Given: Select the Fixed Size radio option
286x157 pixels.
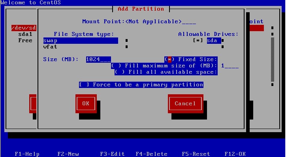Looking at the screenshot, I should pos(191,60).
